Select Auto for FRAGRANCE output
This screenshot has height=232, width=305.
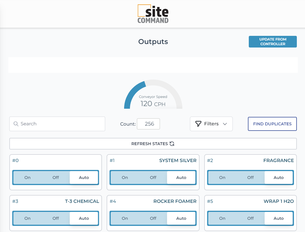click(x=278, y=177)
